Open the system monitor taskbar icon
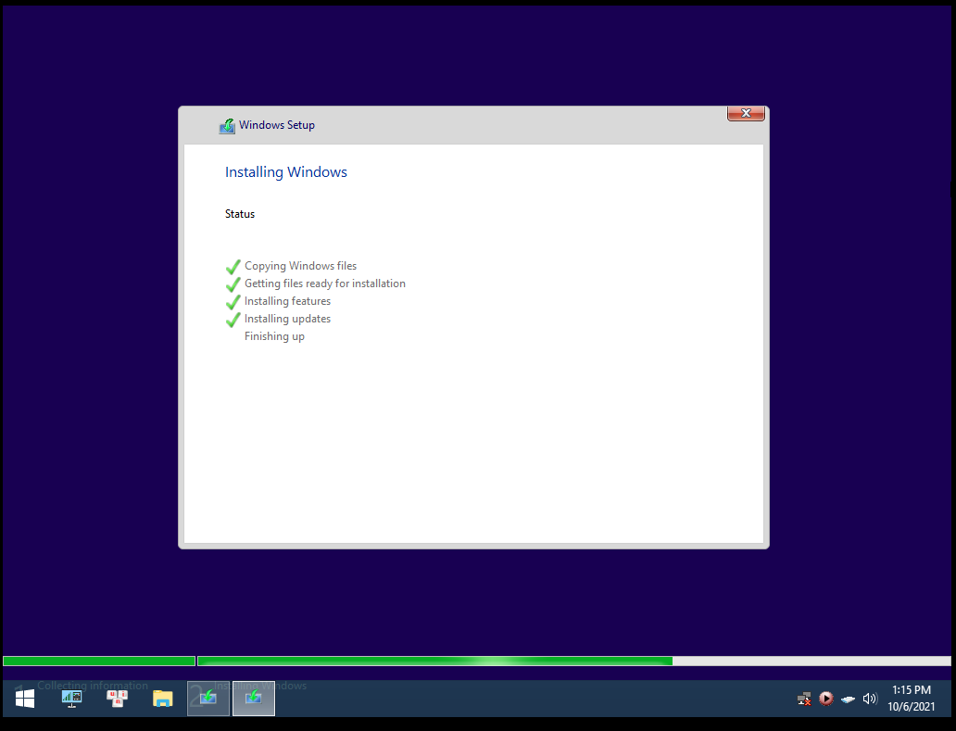This screenshot has width=956, height=731. pyautogui.click(x=71, y=698)
